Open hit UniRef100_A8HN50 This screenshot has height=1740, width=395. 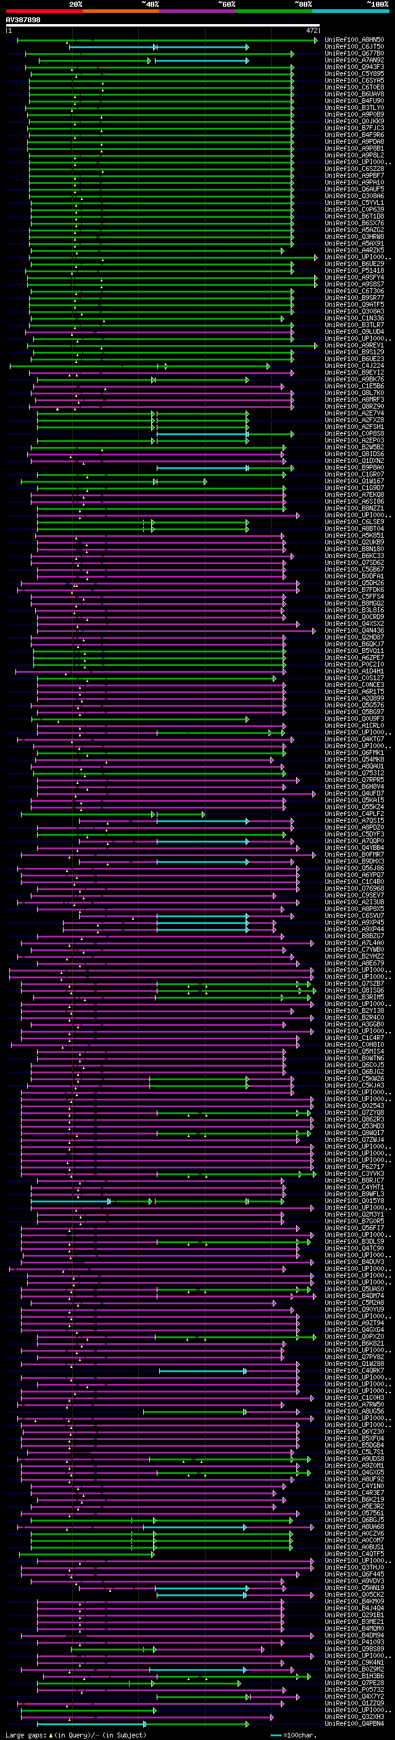pyautogui.click(x=354, y=41)
